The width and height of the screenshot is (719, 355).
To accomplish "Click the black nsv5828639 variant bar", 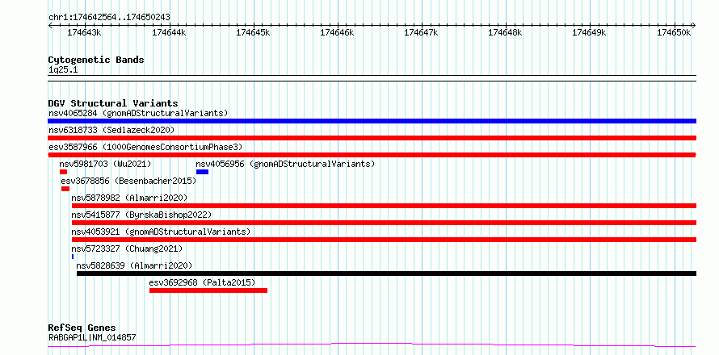I will [386, 274].
